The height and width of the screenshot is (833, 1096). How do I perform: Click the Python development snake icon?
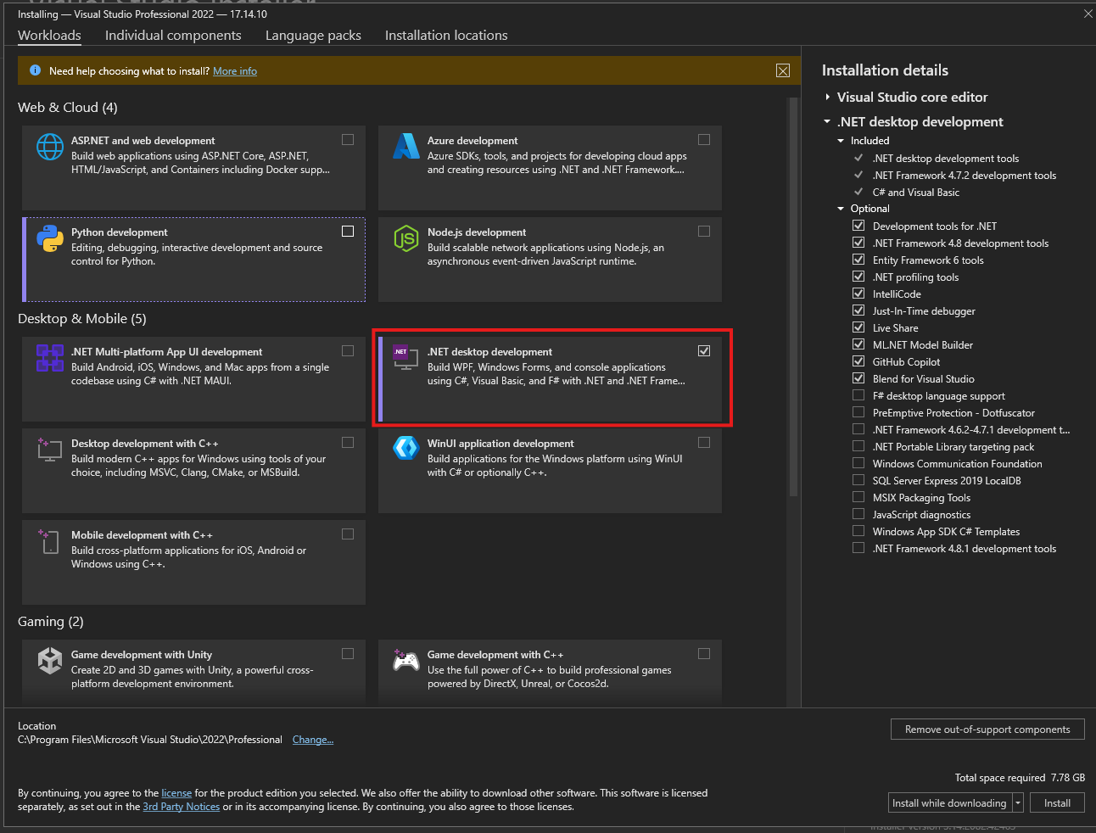(x=50, y=238)
